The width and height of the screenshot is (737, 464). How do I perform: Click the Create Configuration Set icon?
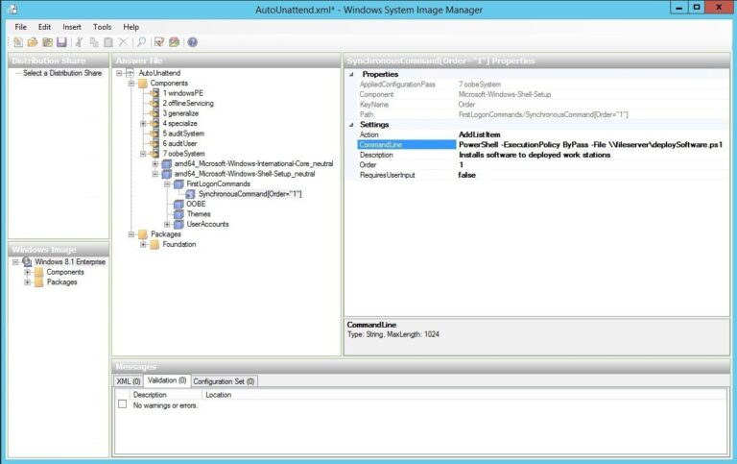click(x=174, y=42)
